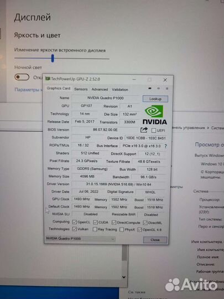Click the Name field NVIDIA Quadro P1000
224x299 pixels.
pyautogui.click(x=106, y=98)
